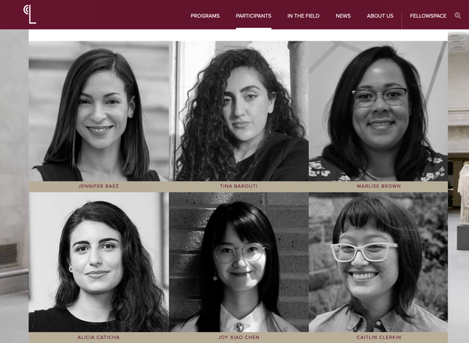
Task: Select the Marlise Brown name caption
Action: (x=379, y=186)
